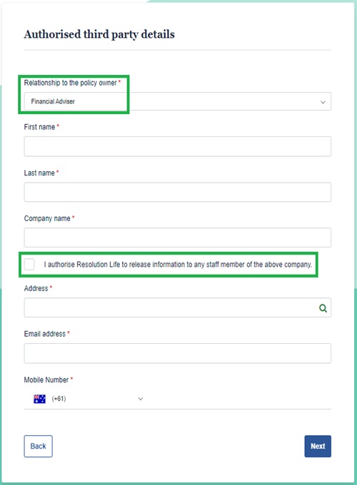Go back with the Back button
Screen dimensions: 357x485
pyautogui.click(x=38, y=446)
